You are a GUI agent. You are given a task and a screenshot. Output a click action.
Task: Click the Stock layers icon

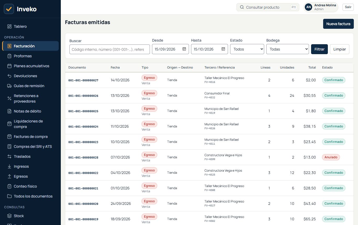[9, 216]
